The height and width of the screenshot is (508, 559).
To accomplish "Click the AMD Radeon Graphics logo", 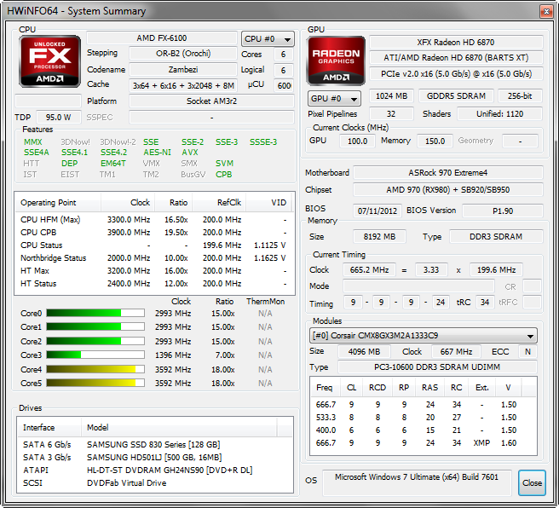I will click(336, 61).
